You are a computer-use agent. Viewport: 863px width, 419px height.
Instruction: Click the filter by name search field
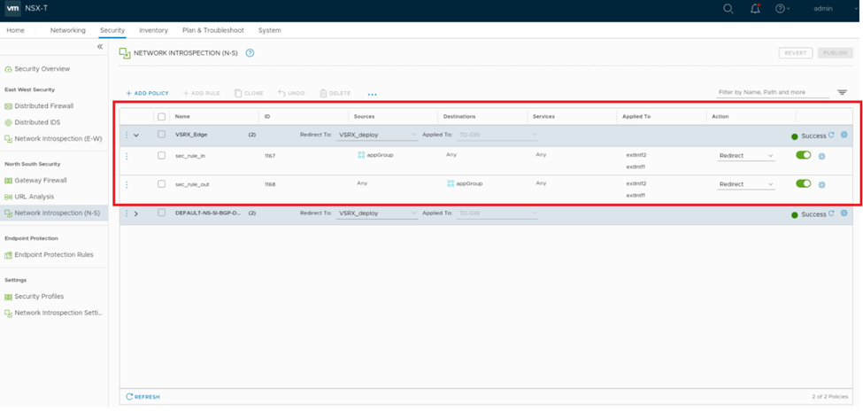(772, 92)
